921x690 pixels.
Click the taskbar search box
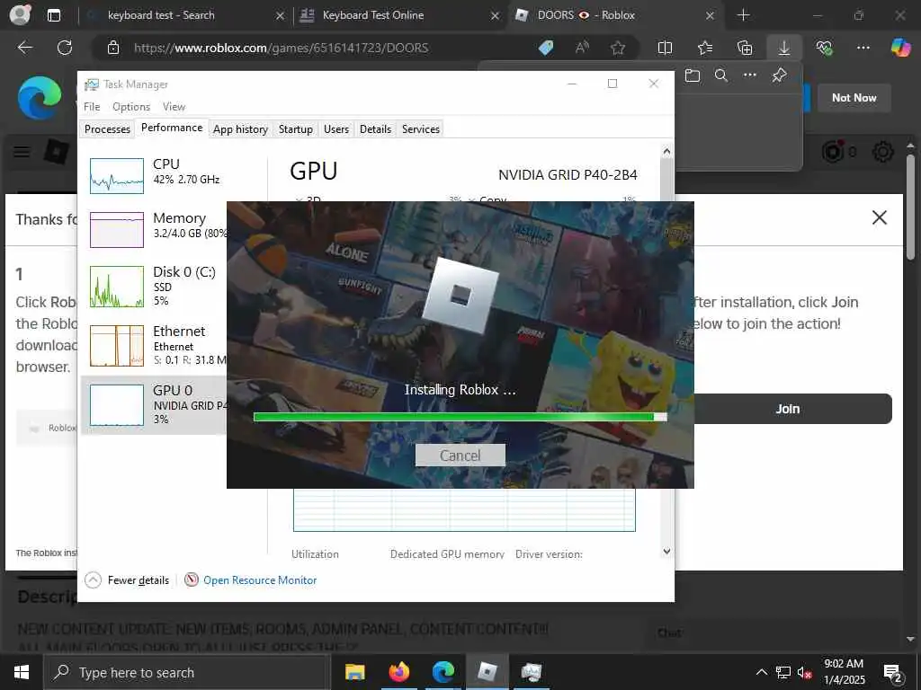pyautogui.click(x=187, y=672)
